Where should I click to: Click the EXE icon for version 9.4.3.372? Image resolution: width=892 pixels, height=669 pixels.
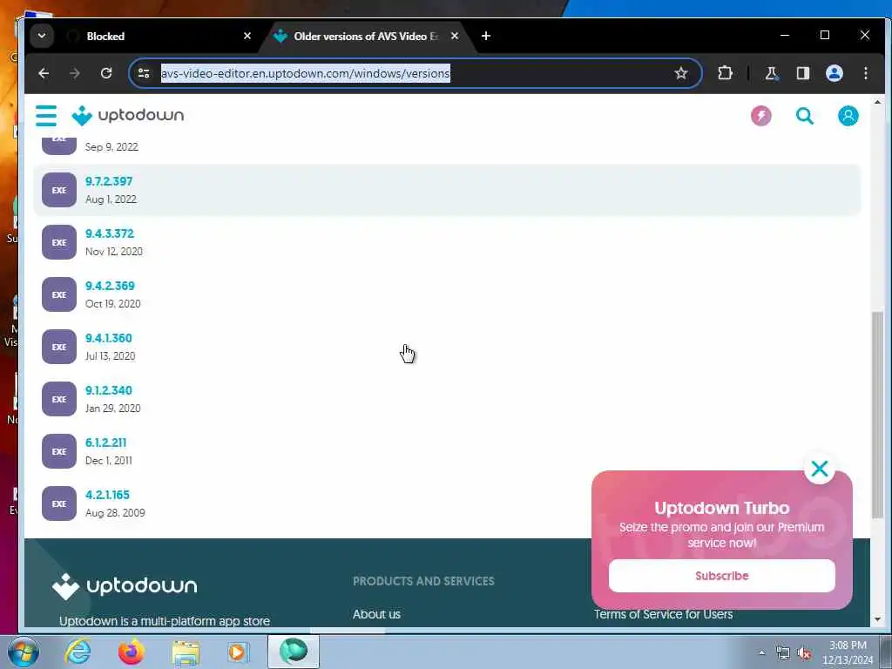59,242
